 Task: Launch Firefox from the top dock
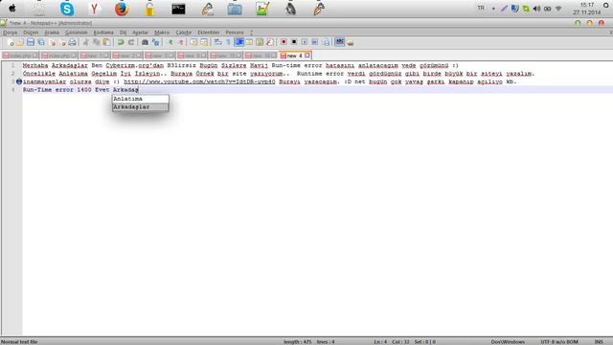[x=122, y=9]
